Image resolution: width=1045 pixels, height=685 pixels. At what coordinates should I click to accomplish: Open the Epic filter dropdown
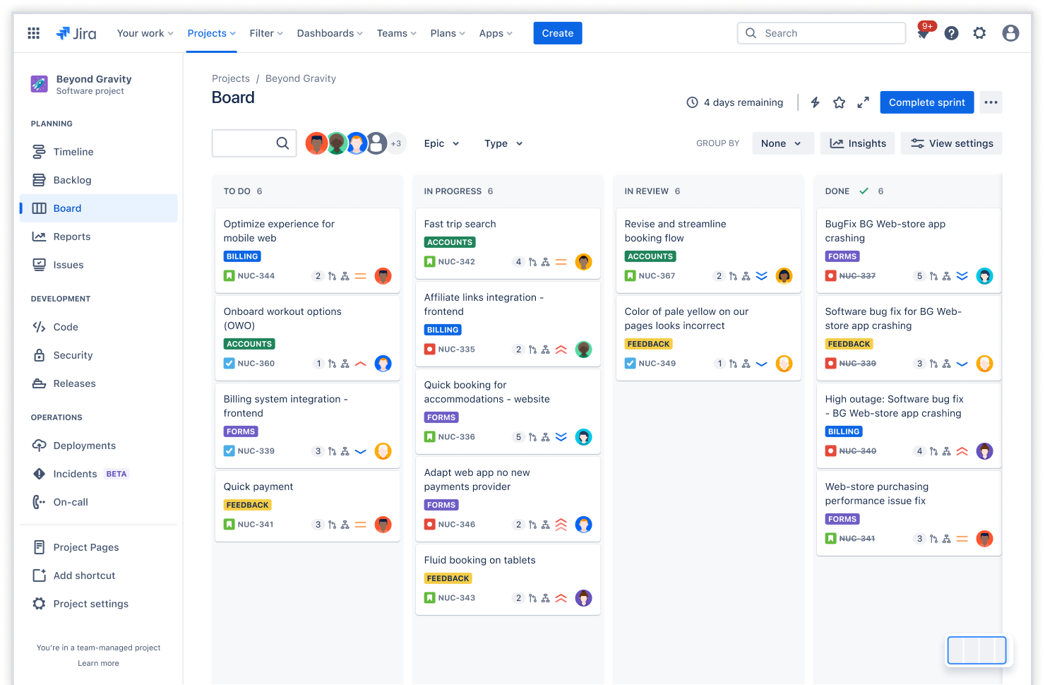pos(441,143)
